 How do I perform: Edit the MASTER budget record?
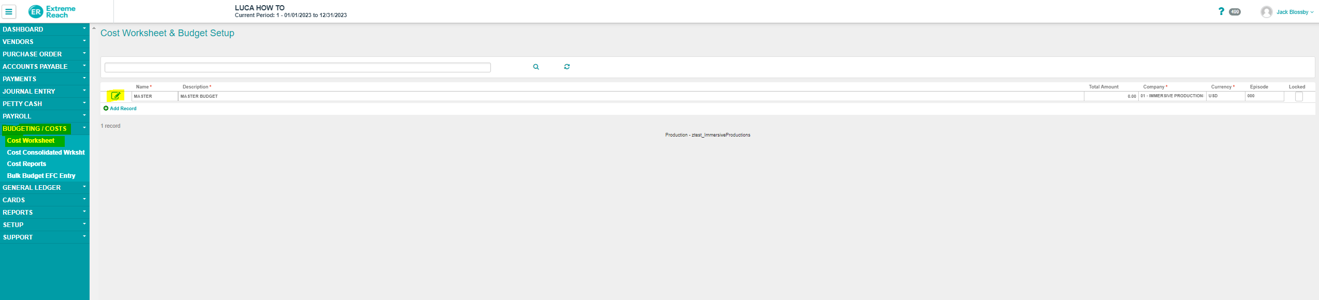(x=115, y=96)
